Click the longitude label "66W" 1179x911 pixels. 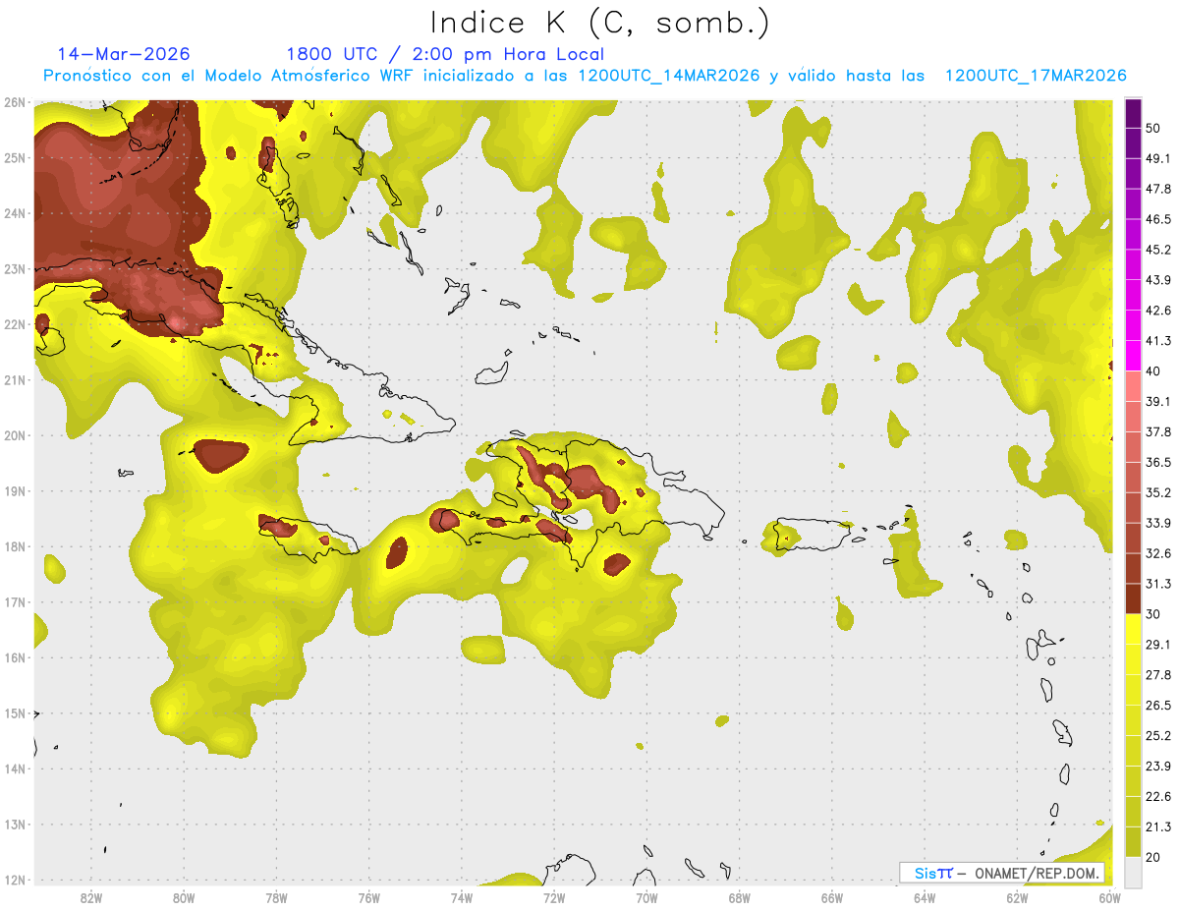point(832,898)
